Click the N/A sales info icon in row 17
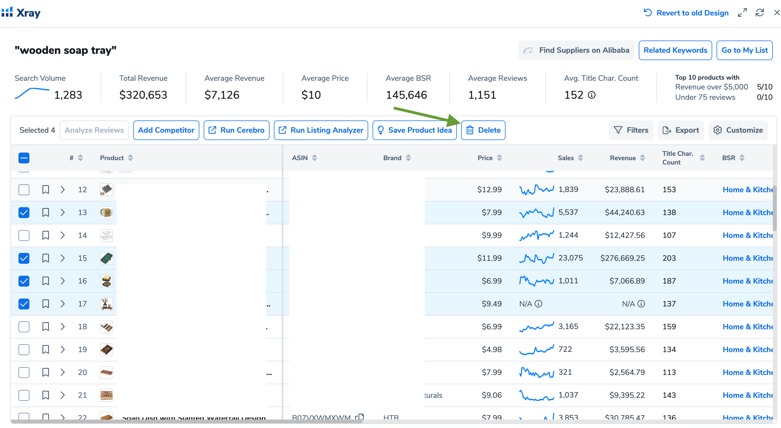781x428 pixels. [538, 304]
